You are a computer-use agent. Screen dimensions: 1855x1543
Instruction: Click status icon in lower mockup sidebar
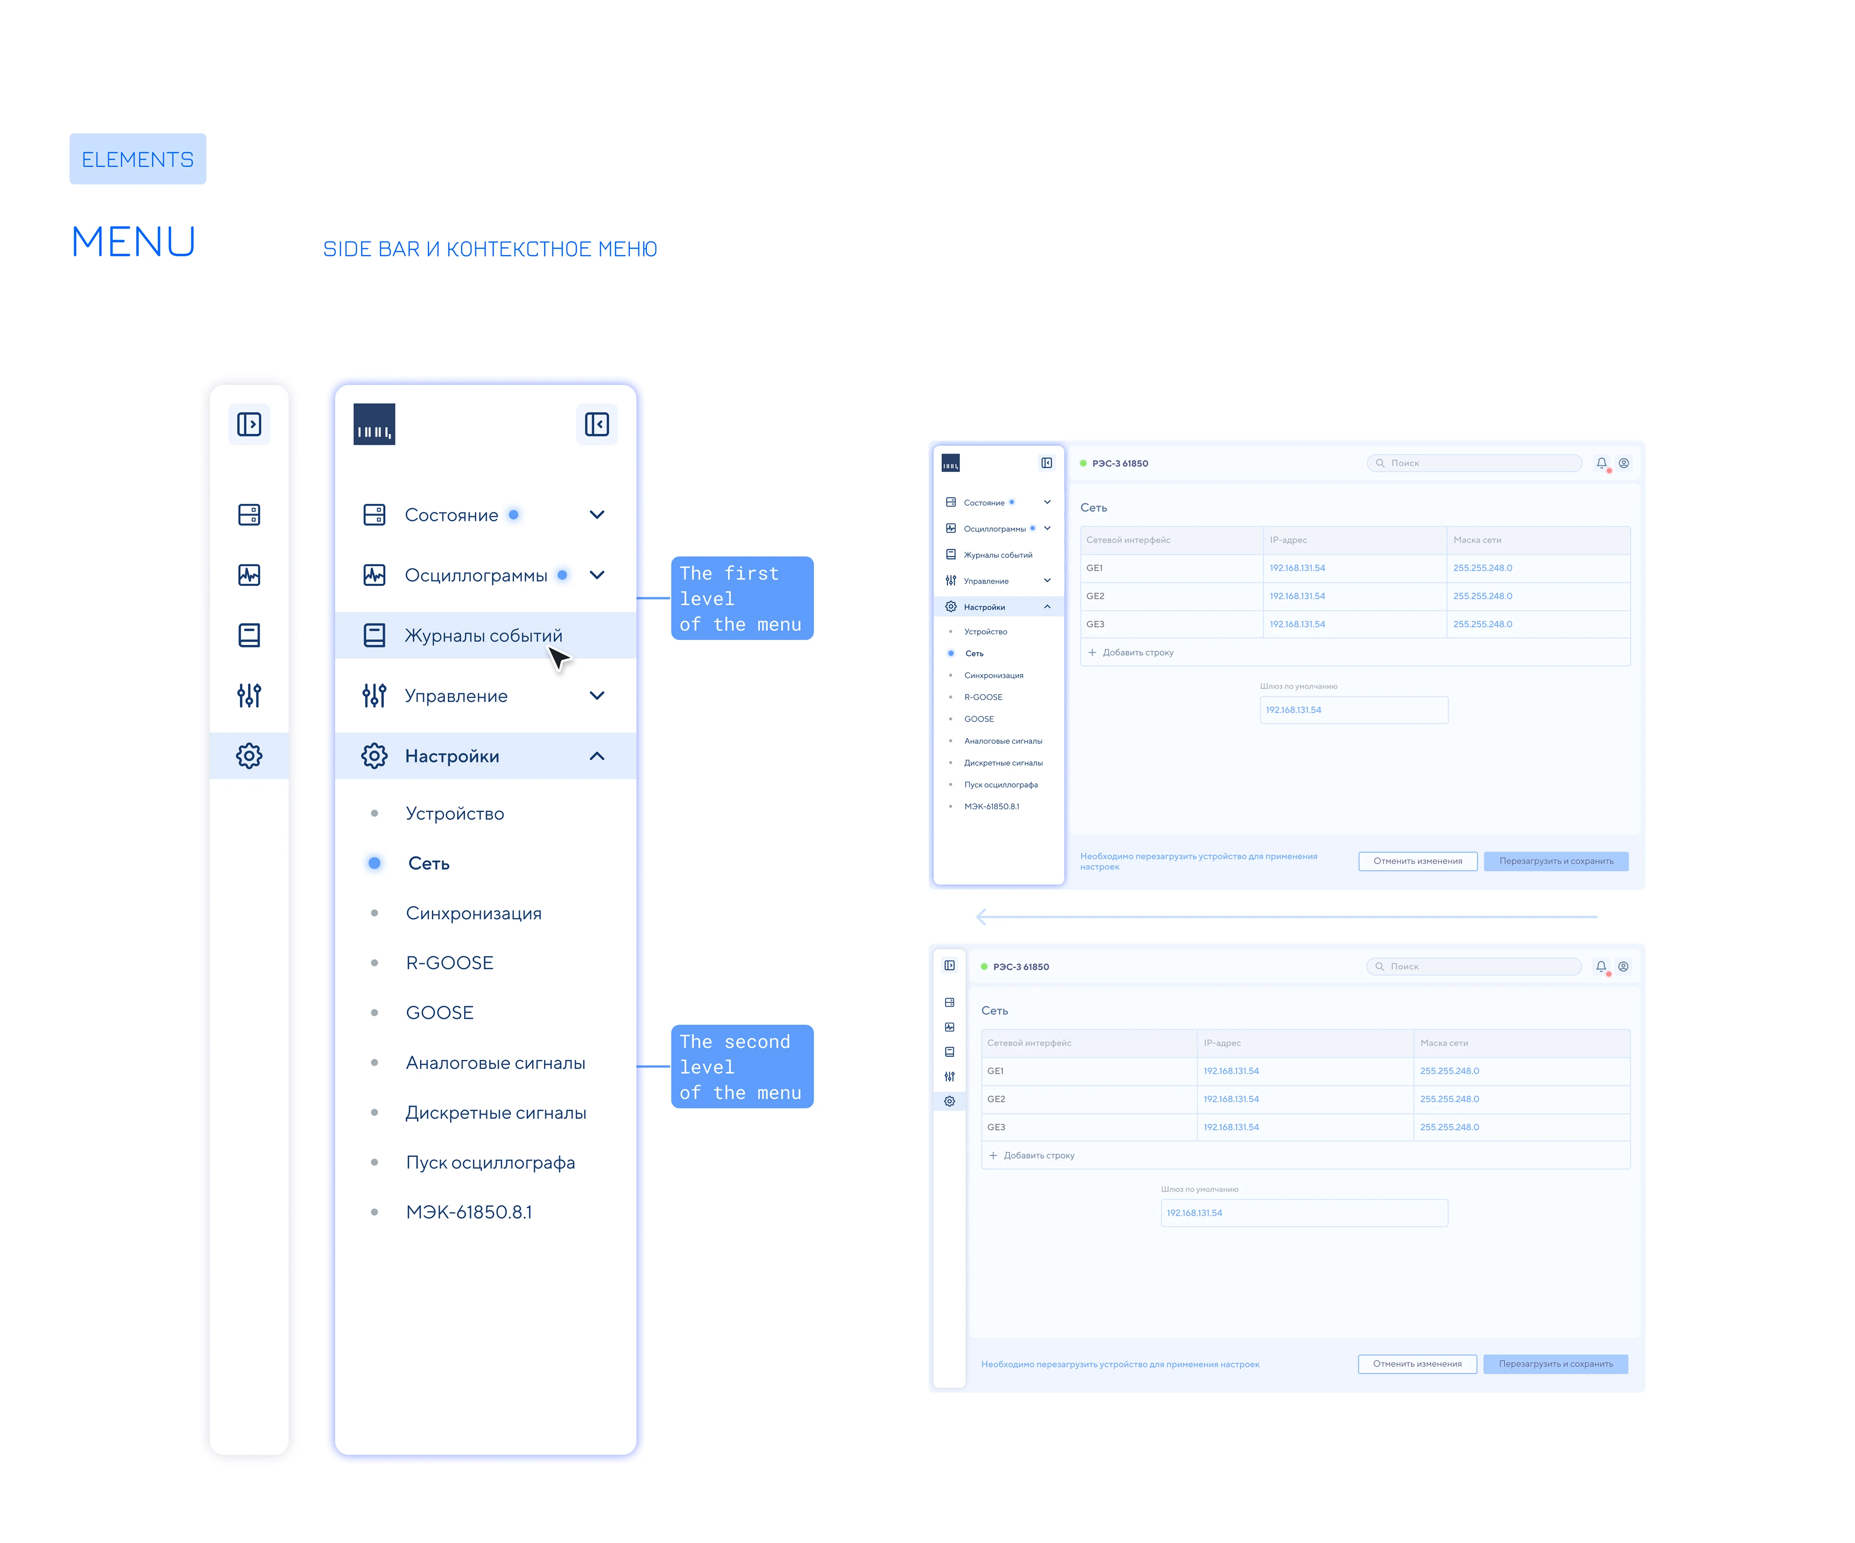point(950,1002)
